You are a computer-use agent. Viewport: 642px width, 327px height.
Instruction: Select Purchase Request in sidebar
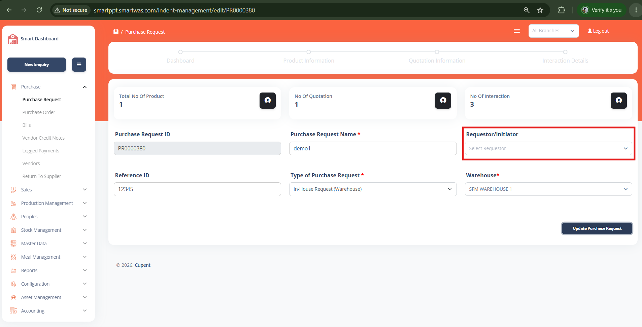42,100
